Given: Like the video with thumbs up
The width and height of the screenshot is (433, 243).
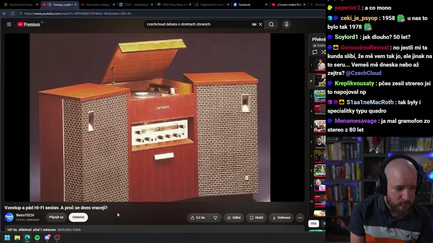Looking at the screenshot, I should (198, 218).
